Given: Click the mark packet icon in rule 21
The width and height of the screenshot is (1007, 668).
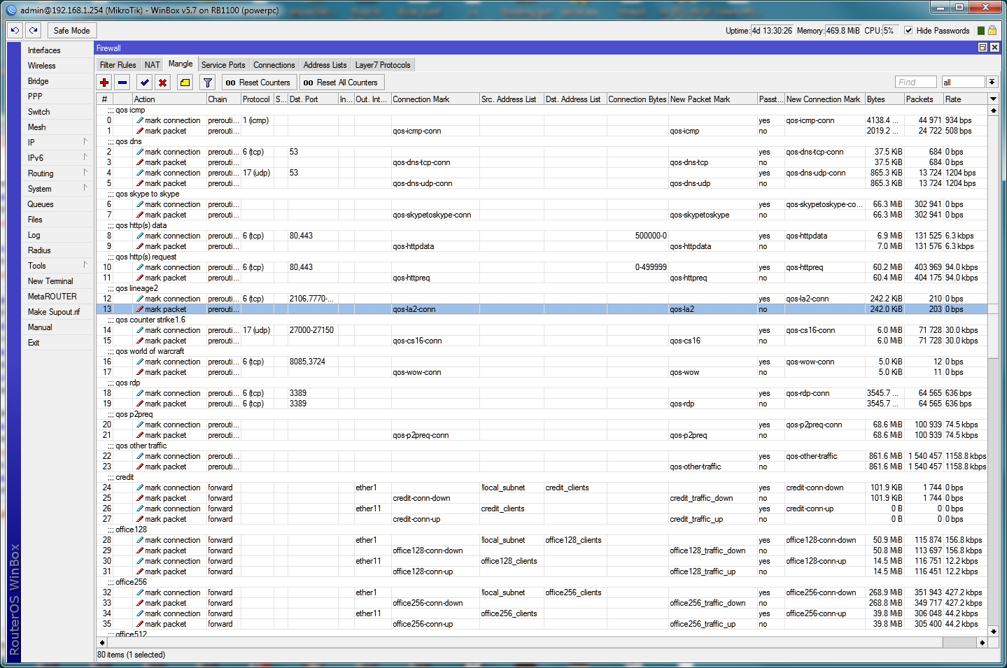Looking at the screenshot, I should [140, 435].
